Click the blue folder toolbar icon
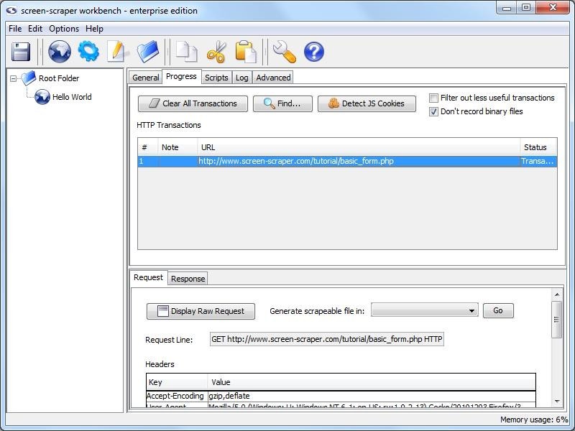575x431 pixels. (x=148, y=51)
